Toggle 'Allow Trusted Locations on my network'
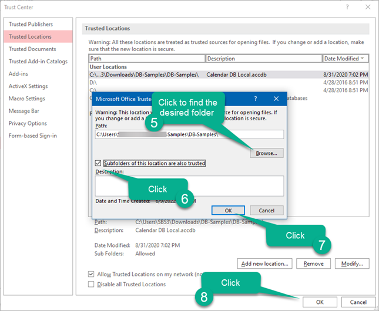The image size is (379, 311). coord(91,273)
